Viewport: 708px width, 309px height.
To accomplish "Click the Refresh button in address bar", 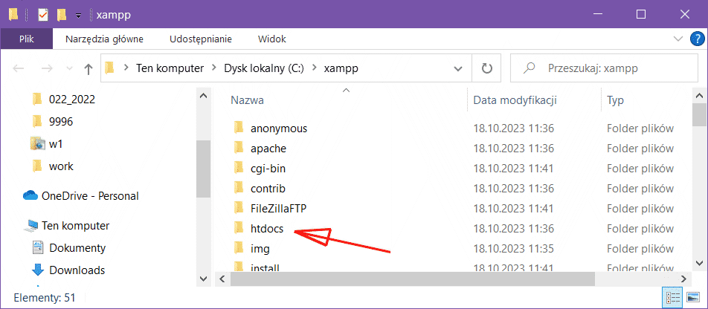I will pos(486,68).
